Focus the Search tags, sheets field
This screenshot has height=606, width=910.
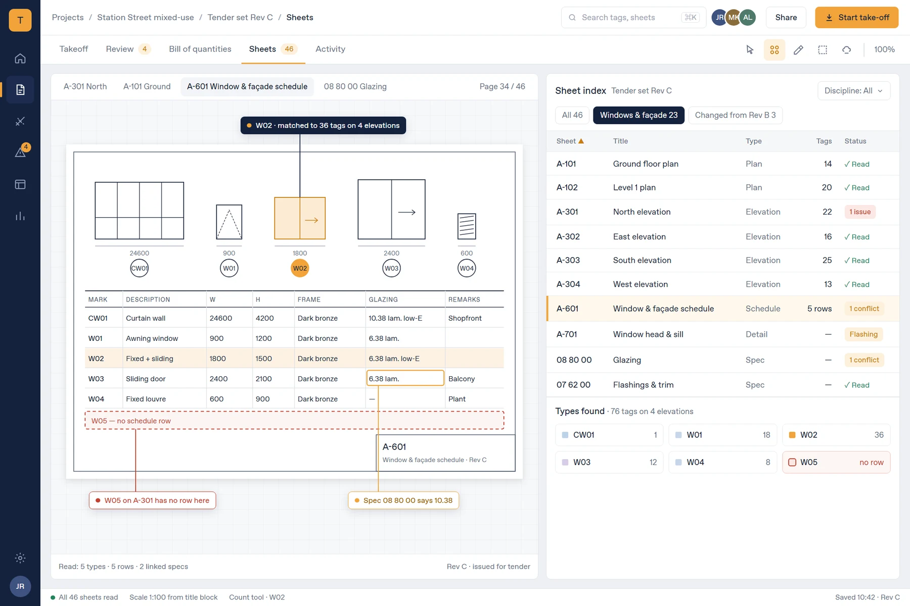tap(633, 17)
